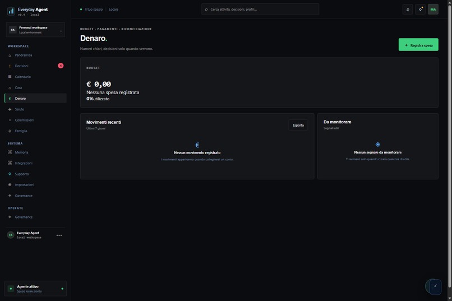Click the floating checkmark button
452x301 pixels.
point(435,286)
